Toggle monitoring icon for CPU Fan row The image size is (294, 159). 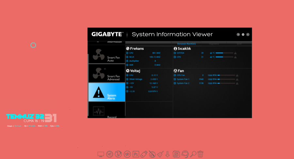(175, 75)
